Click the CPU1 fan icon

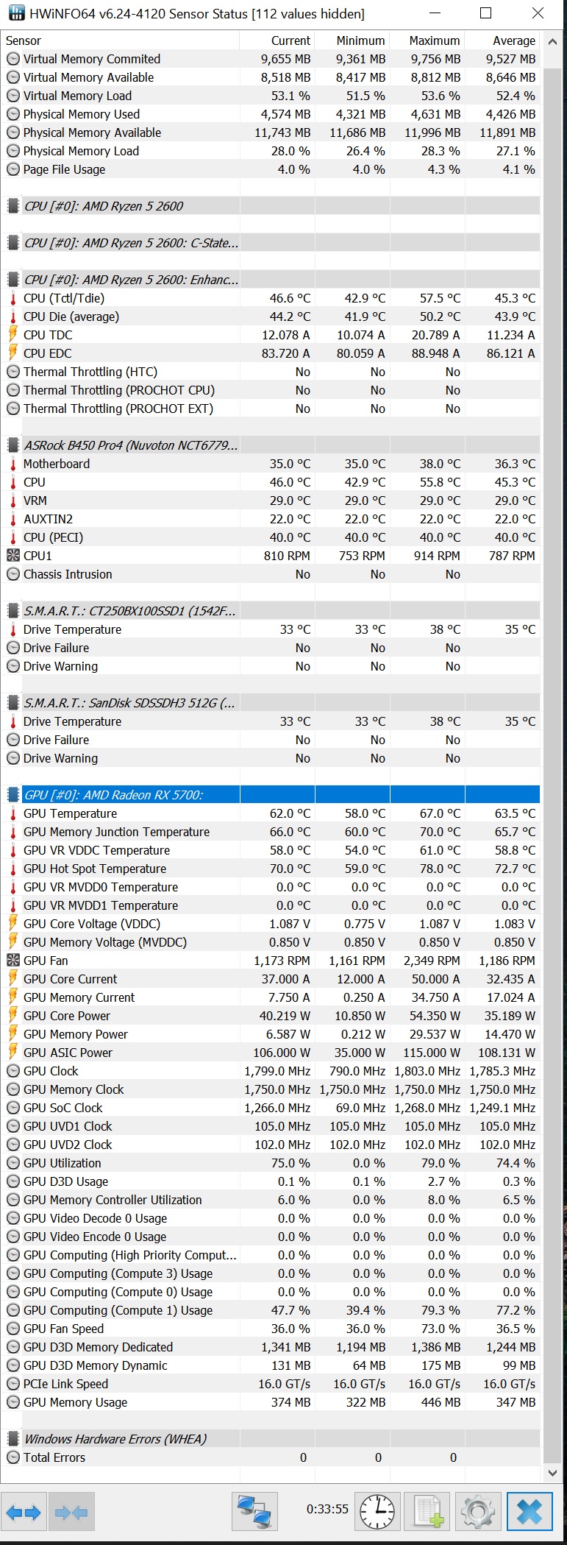pos(13,556)
